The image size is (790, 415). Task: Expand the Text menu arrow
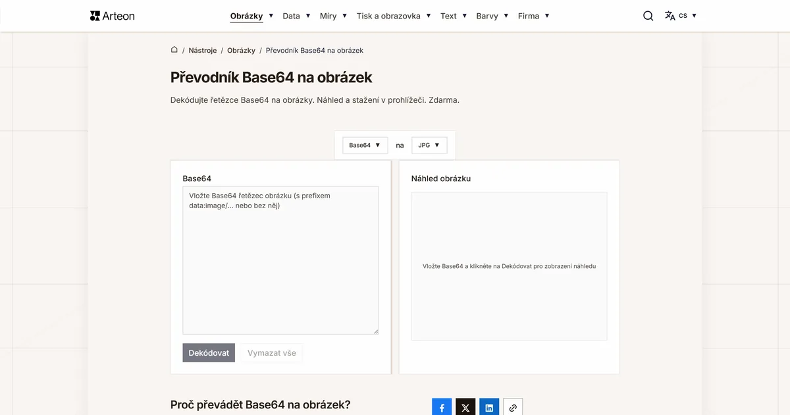[x=465, y=16]
